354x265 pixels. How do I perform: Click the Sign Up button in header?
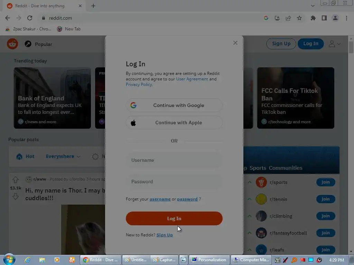click(x=281, y=44)
